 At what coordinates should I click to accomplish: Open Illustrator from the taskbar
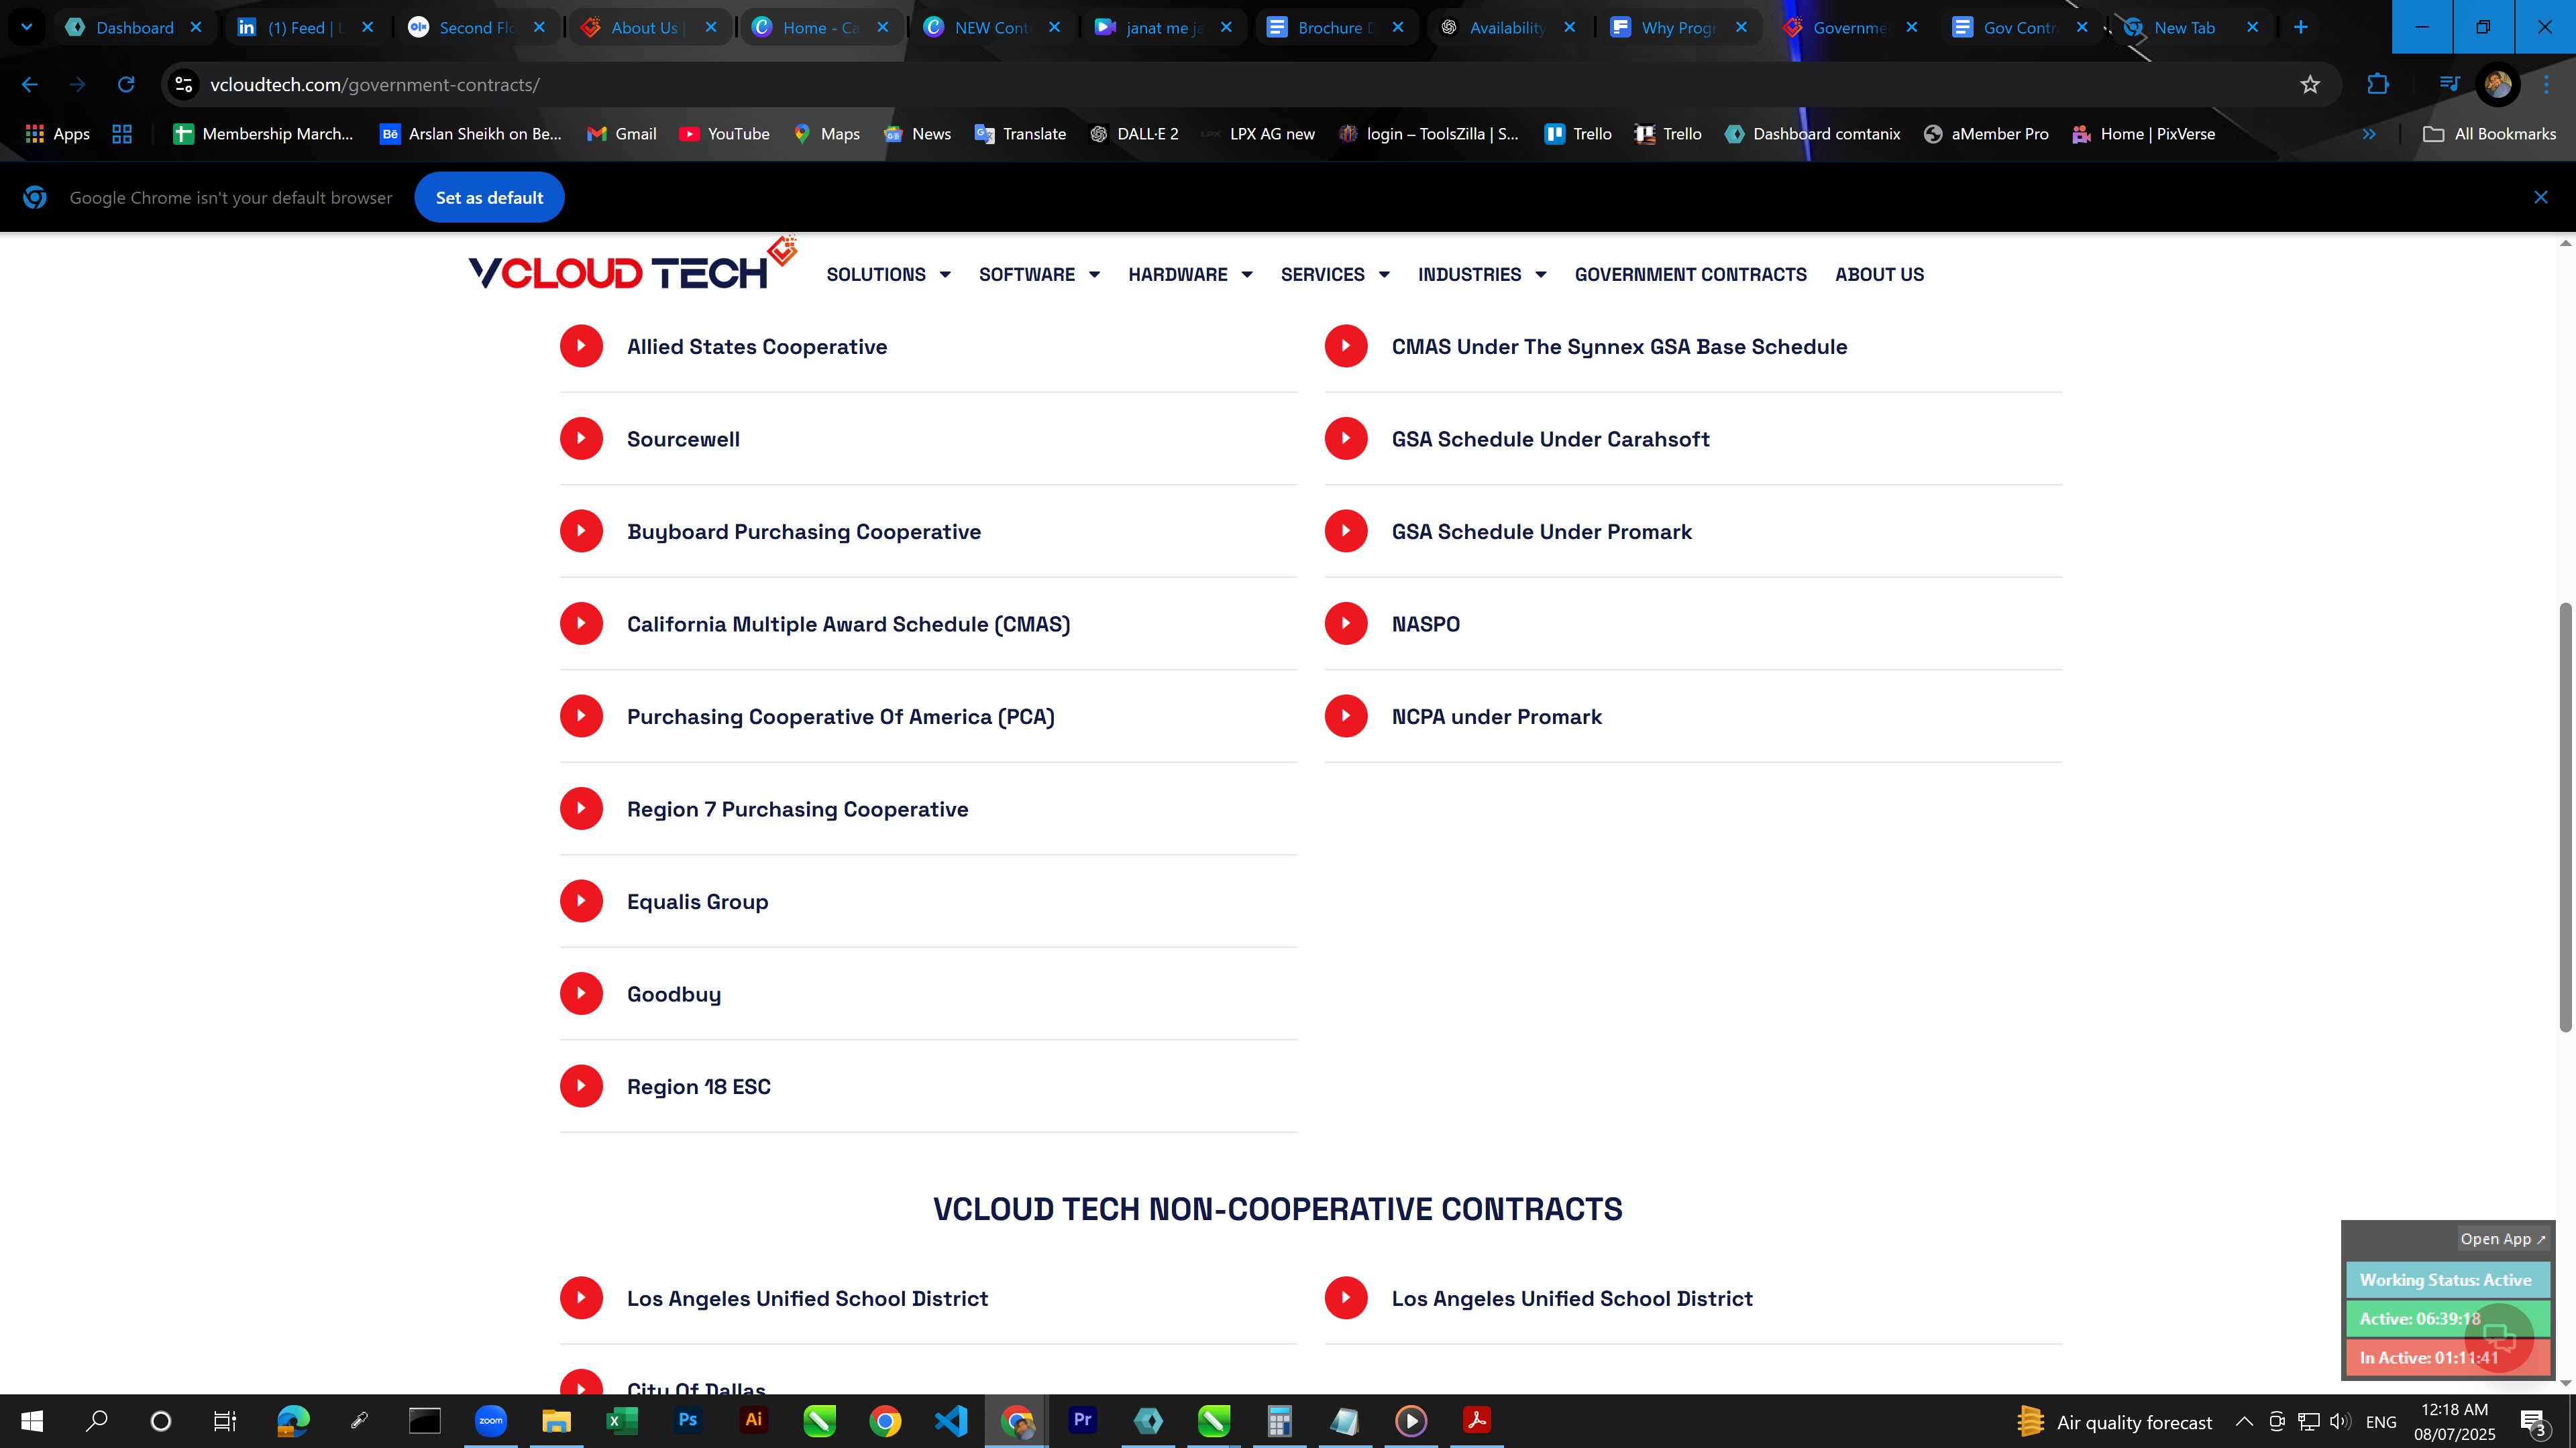(x=753, y=1420)
